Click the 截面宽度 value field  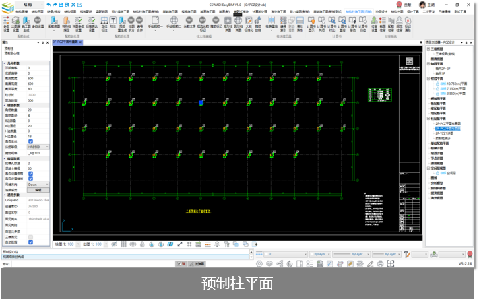(37, 78)
